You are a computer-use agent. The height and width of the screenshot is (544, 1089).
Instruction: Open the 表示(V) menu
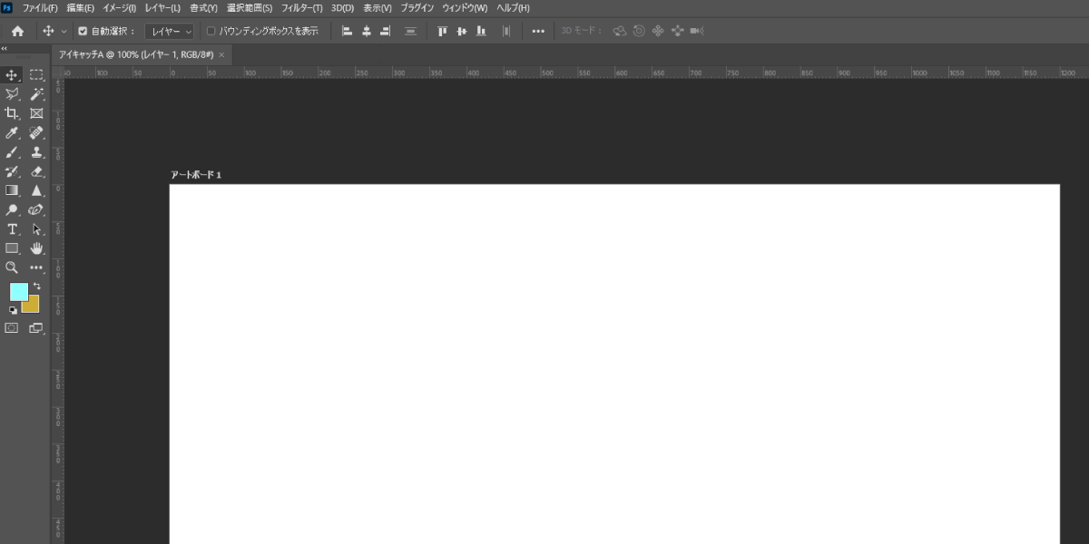click(378, 7)
